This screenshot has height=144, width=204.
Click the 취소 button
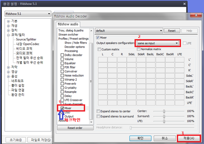coord(165,138)
